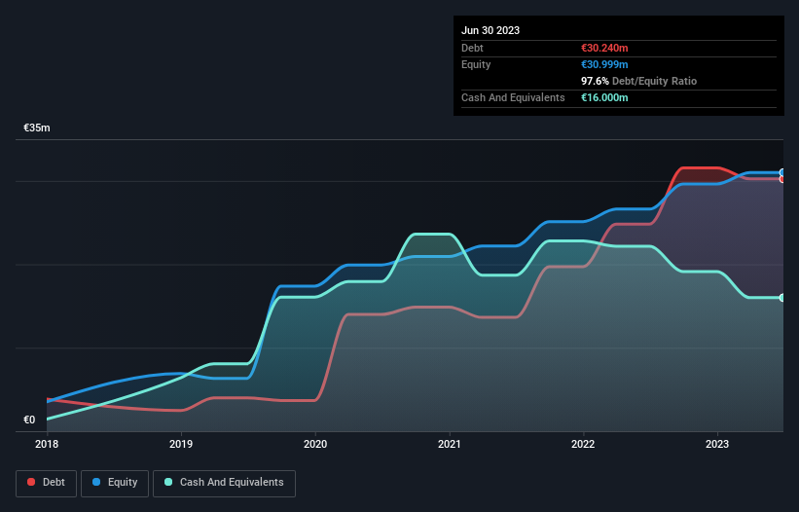Viewport: 799px width, 512px height.
Task: Click the Equity row label in tooltip
Action: pyautogui.click(x=476, y=64)
